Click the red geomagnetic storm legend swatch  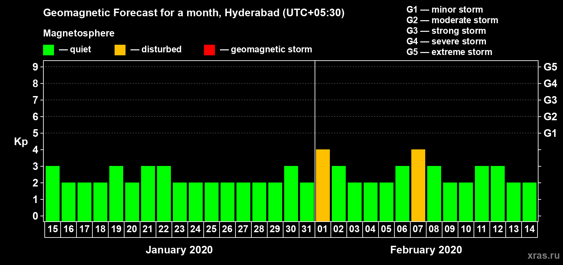pos(210,50)
